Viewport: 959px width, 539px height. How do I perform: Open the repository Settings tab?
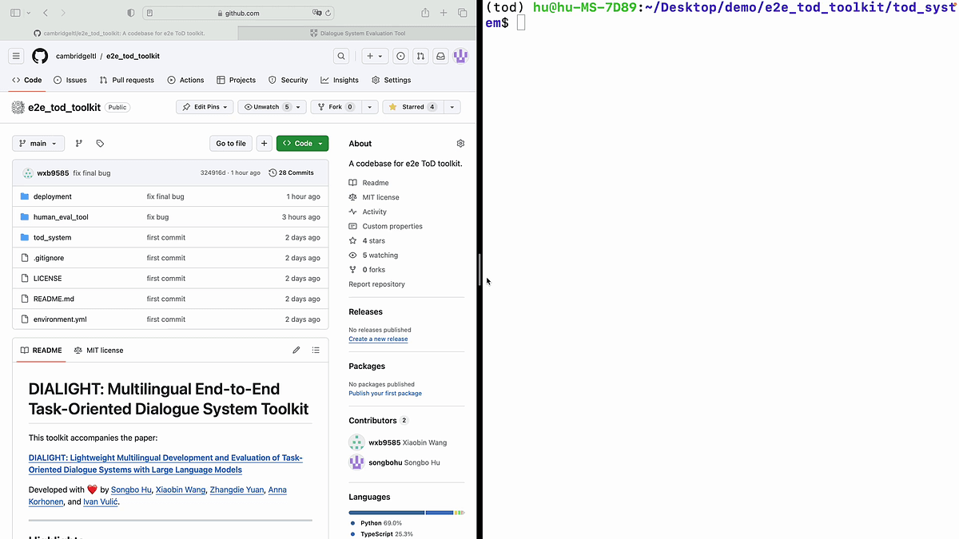click(392, 80)
